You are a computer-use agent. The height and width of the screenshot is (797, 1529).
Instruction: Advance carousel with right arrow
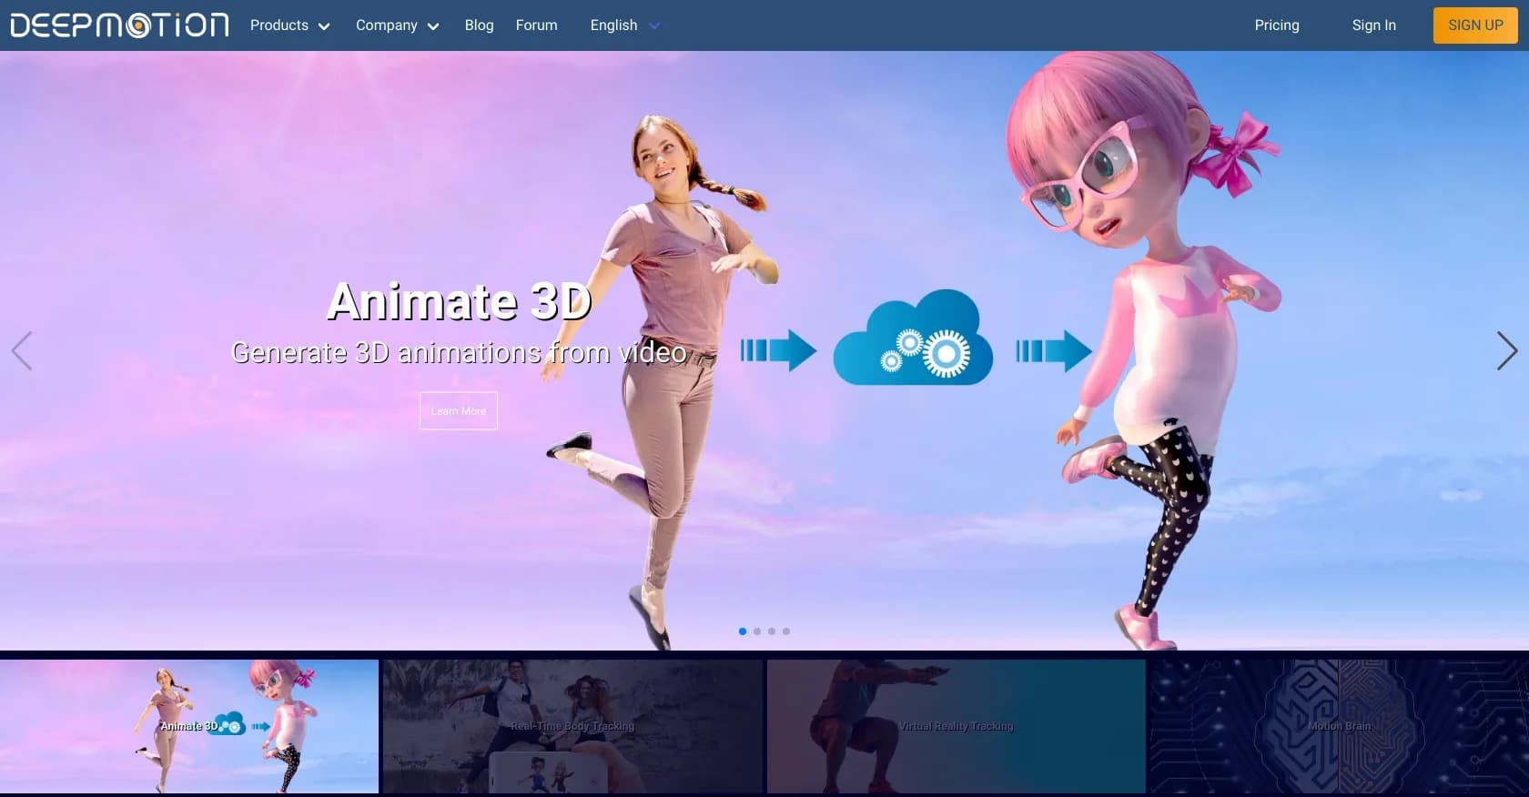[1506, 350]
